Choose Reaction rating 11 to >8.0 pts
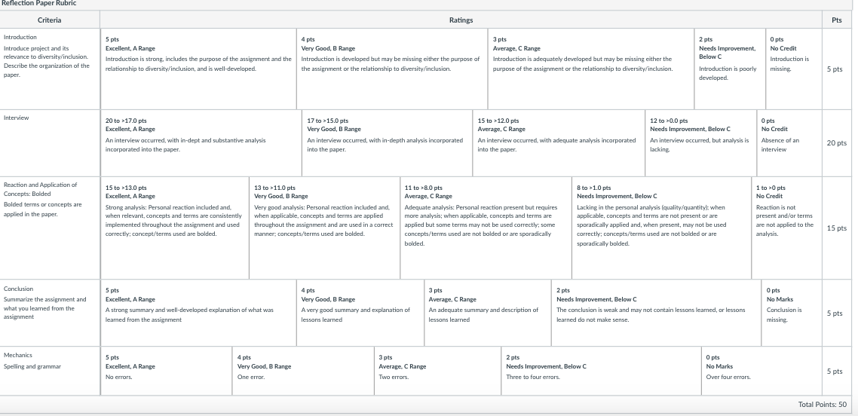 click(x=486, y=228)
